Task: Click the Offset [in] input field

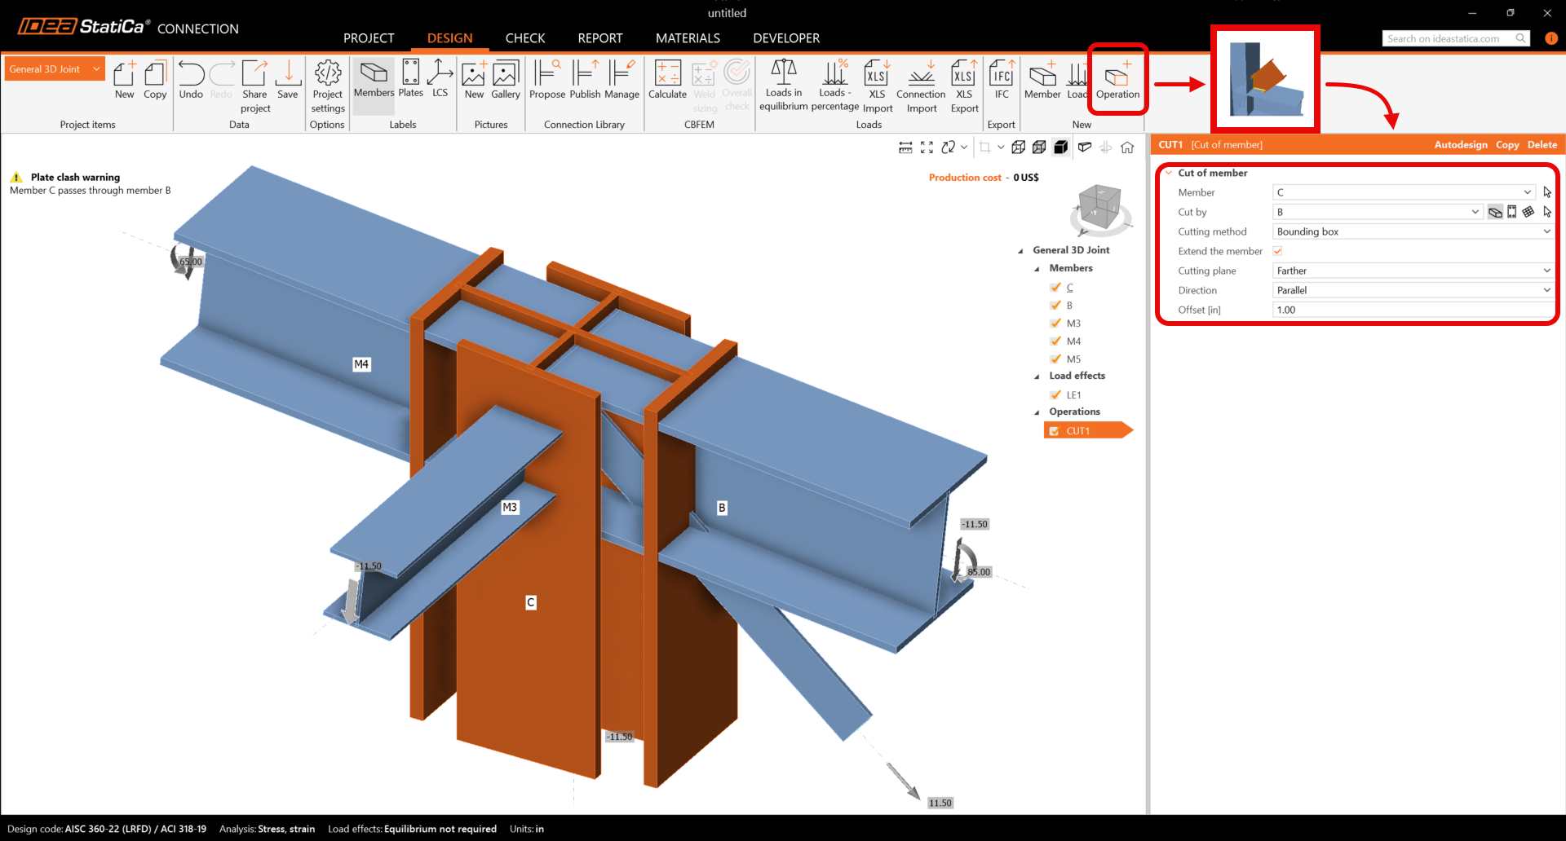Action: tap(1413, 310)
